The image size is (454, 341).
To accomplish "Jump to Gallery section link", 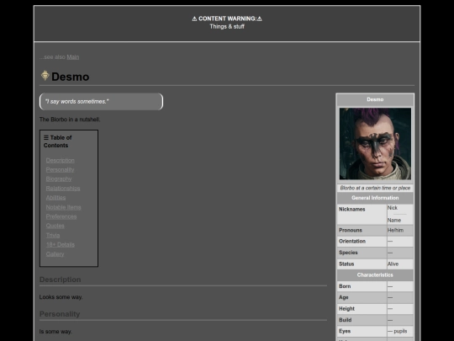I will (55, 254).
